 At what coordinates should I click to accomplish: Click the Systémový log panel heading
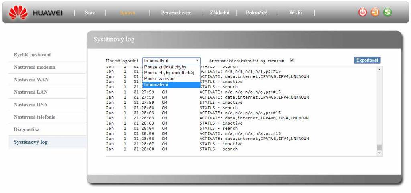114,40
